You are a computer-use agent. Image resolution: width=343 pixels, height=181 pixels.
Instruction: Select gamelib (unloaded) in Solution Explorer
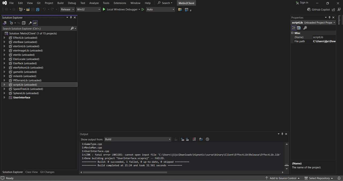(x=25, y=72)
